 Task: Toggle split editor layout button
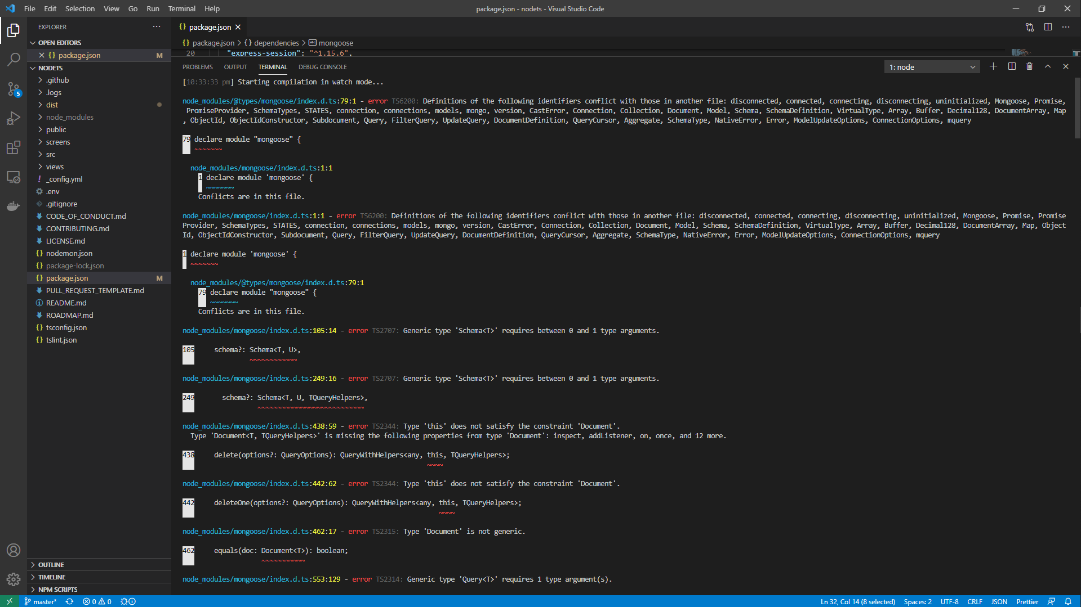(1048, 27)
